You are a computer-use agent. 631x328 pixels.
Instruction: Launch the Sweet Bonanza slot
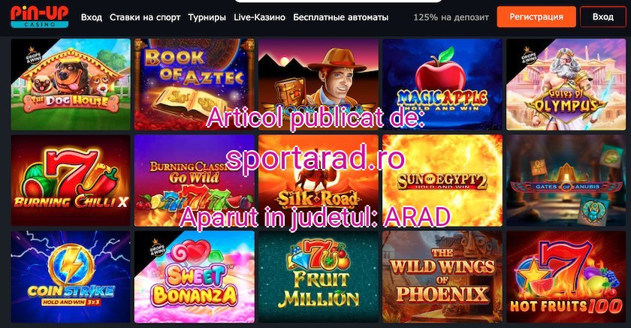click(195, 276)
